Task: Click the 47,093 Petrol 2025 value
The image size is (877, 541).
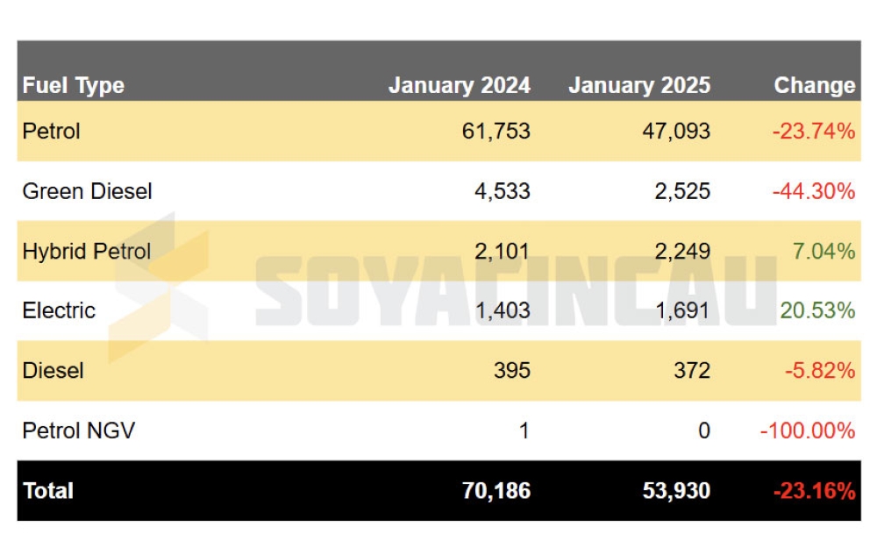Action: point(676,132)
